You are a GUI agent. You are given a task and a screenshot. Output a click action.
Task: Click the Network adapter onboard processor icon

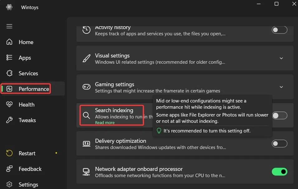pyautogui.click(x=86, y=172)
